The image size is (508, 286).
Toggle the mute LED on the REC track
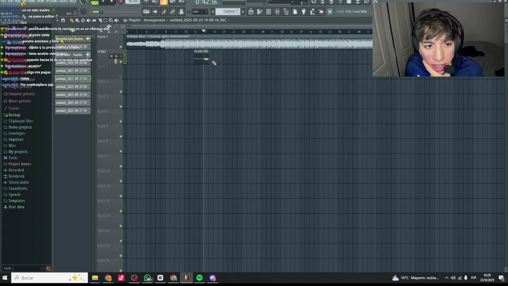[x=121, y=62]
